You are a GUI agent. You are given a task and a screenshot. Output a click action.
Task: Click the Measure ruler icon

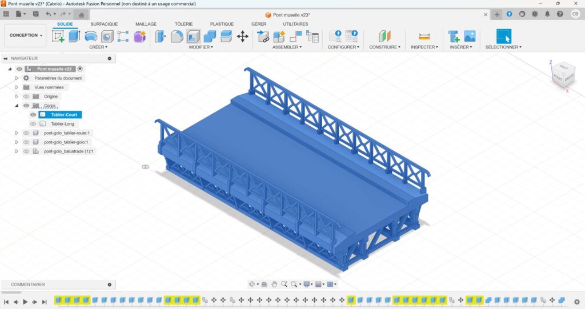424,37
